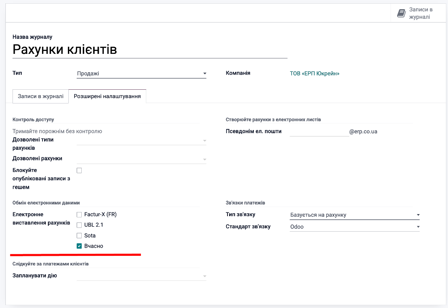
Task: Click the Вчасно checkbox label text
Action: (x=94, y=246)
